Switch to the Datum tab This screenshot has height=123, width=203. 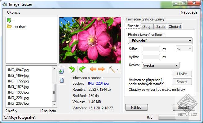(x=160, y=27)
